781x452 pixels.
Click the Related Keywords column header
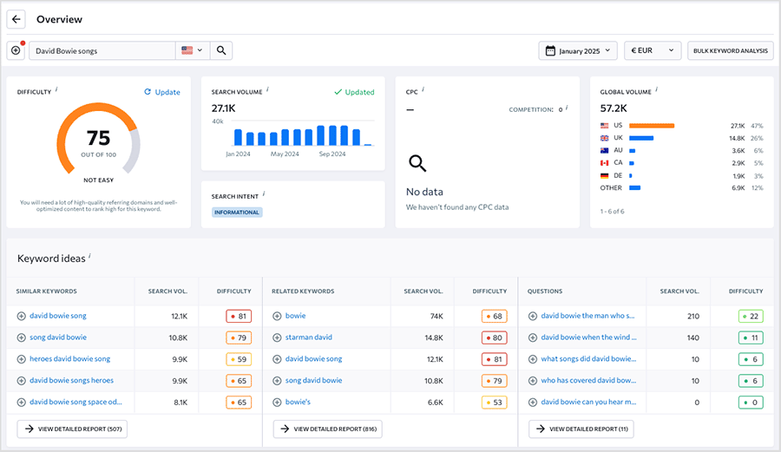click(x=303, y=292)
